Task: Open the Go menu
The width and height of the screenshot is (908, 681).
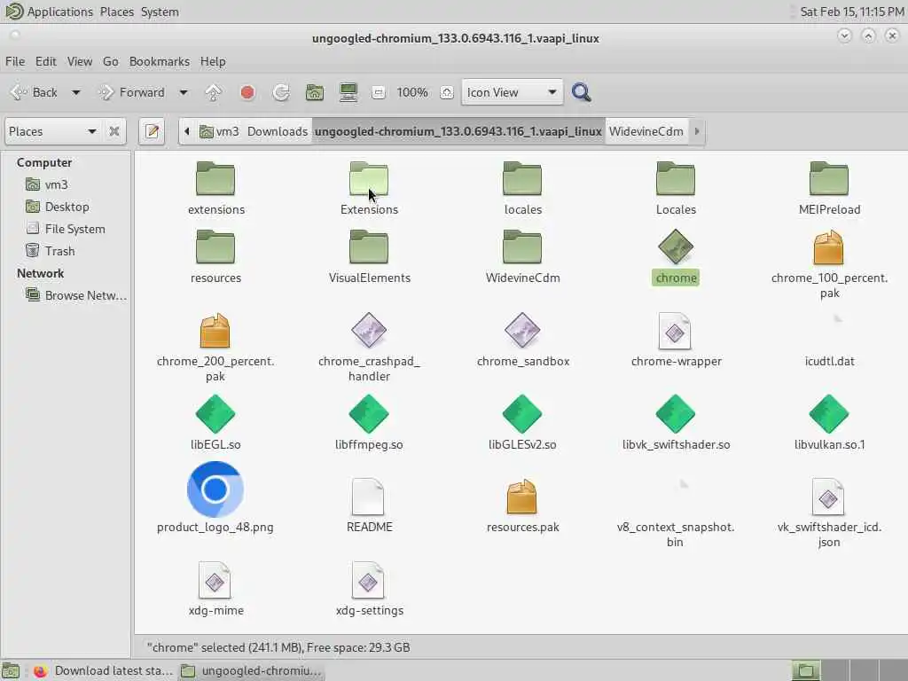Action: pos(111,61)
